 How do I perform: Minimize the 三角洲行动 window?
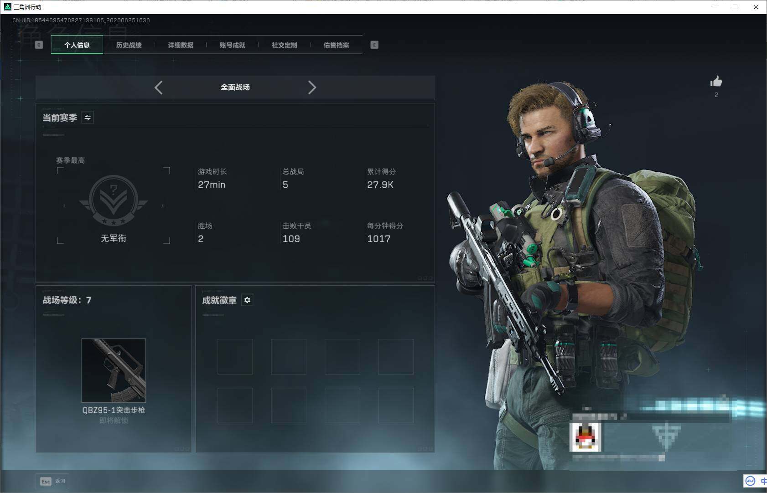[x=715, y=7]
